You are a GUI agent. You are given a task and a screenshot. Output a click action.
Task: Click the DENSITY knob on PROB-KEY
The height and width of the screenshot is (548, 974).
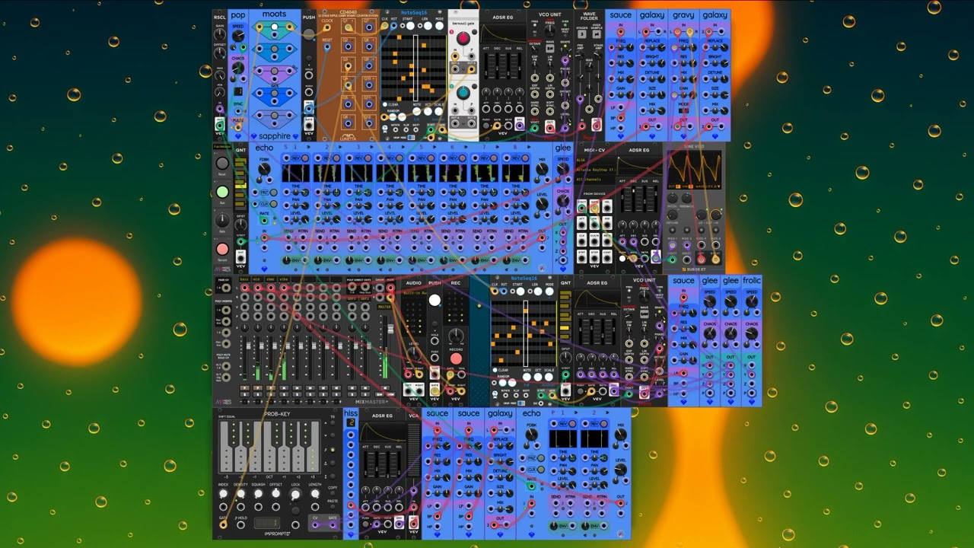[x=241, y=494]
